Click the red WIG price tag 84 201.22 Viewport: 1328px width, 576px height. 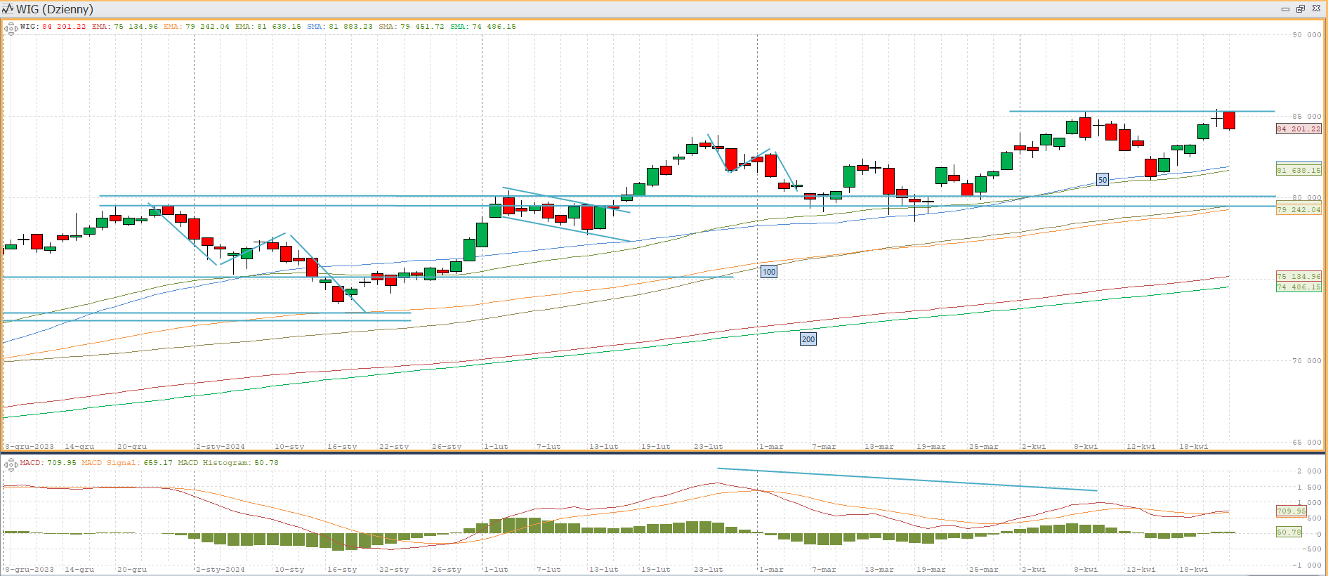coord(1299,129)
